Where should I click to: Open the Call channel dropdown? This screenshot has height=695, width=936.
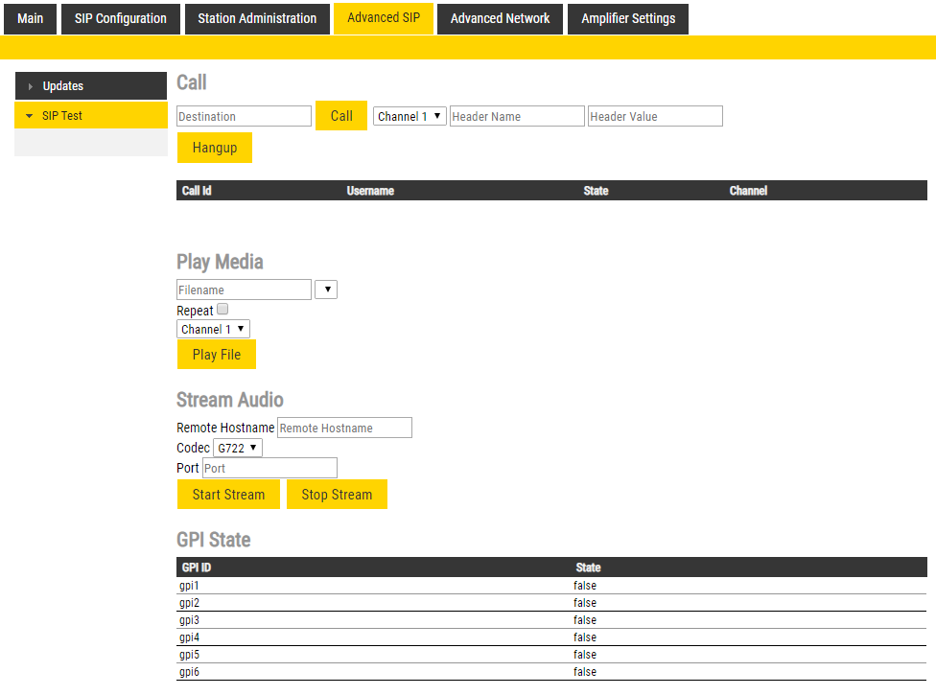point(409,116)
